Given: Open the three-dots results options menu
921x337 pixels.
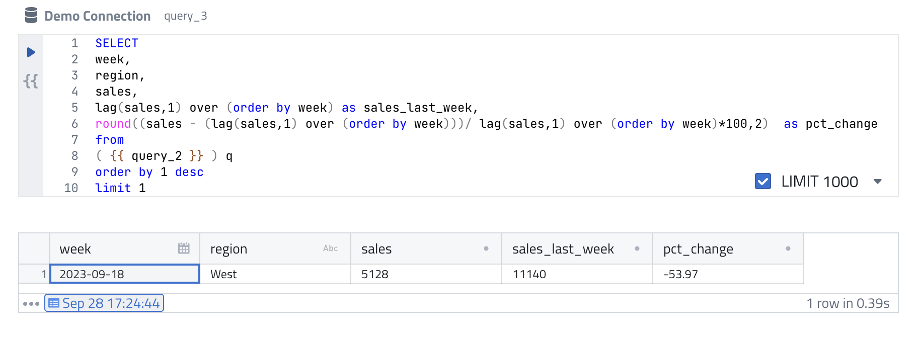Looking at the screenshot, I should tap(31, 303).
